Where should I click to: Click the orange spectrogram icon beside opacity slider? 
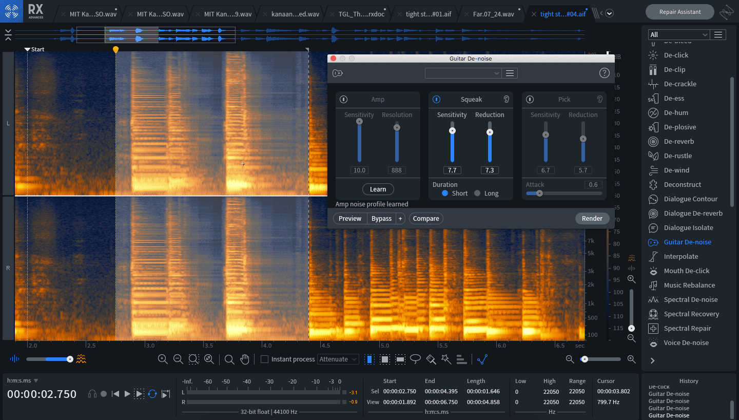click(81, 359)
